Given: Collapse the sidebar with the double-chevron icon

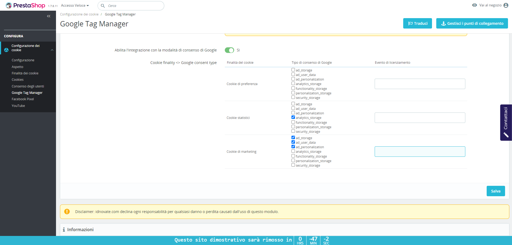Looking at the screenshot, I should click(49, 16).
